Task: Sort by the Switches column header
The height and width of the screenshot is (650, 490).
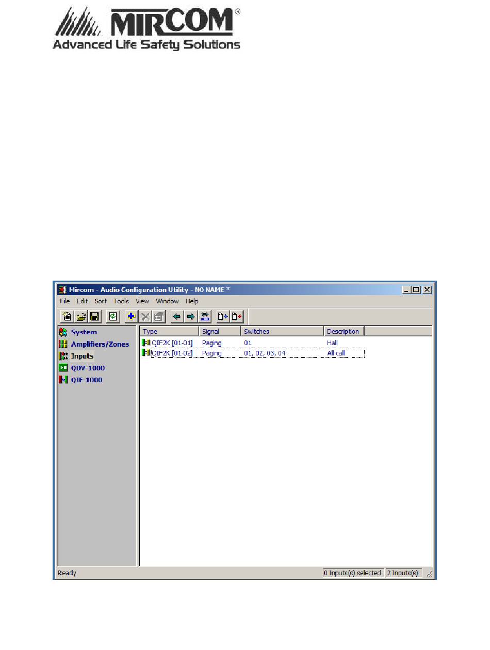Action: [x=282, y=332]
